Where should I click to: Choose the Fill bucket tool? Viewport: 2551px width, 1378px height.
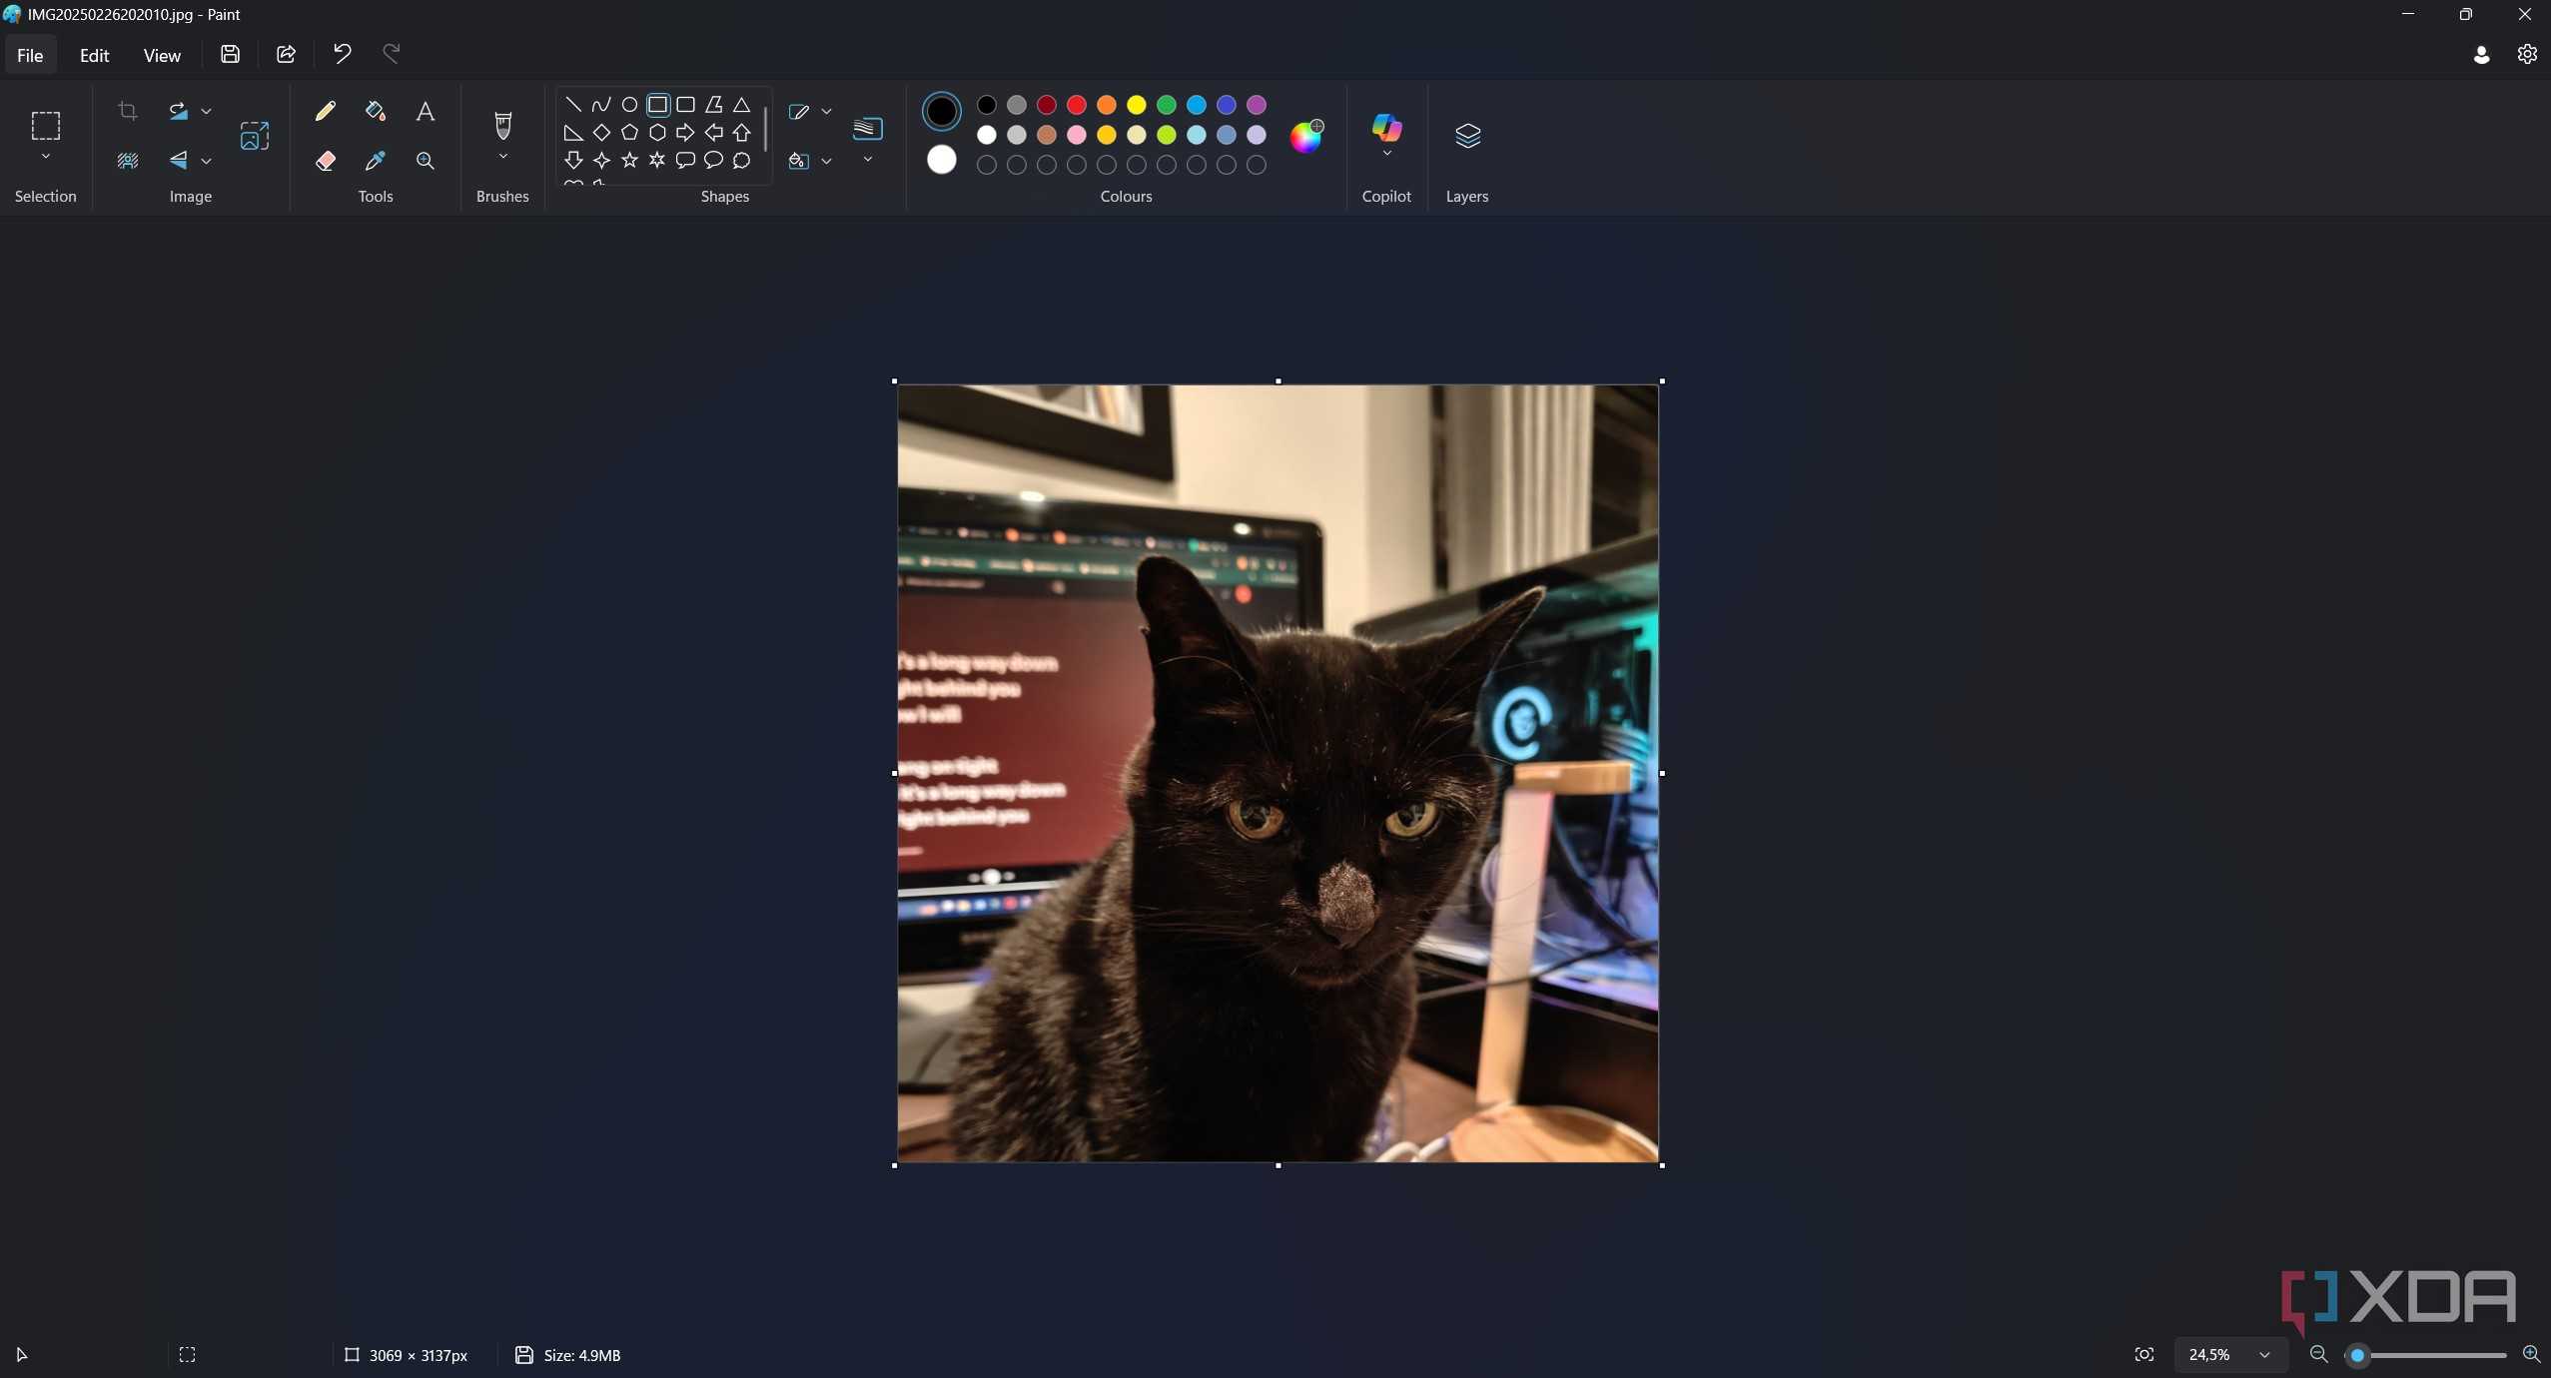click(376, 111)
